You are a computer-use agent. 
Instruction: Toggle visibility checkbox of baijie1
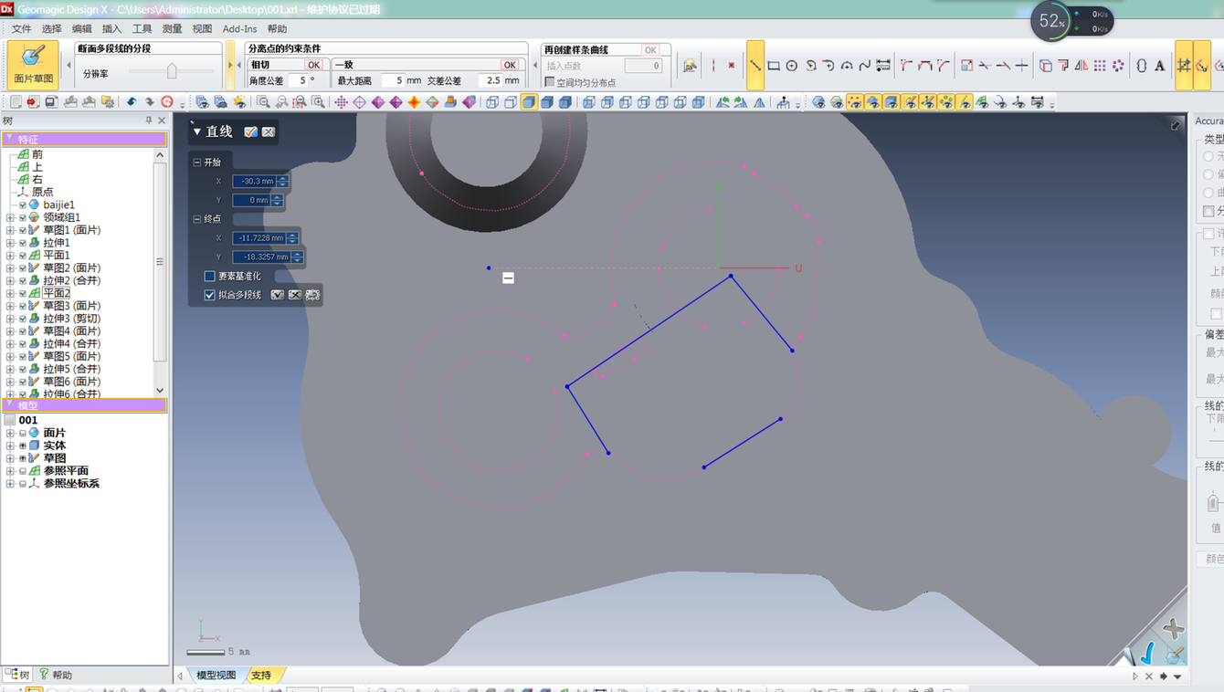coord(23,205)
